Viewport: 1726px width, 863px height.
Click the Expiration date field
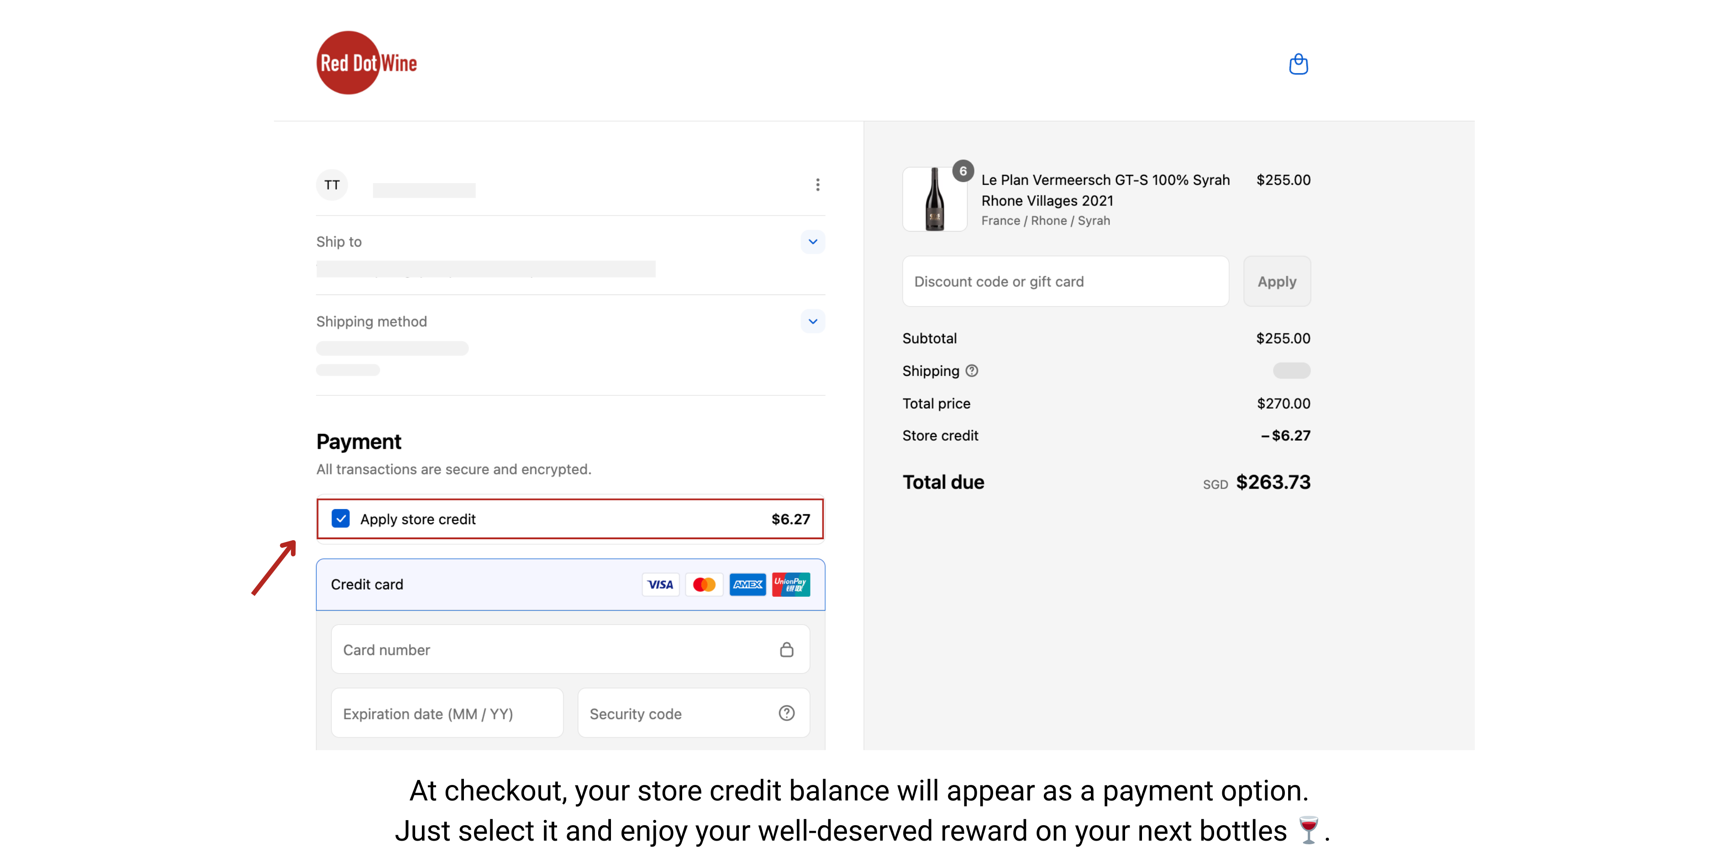(446, 714)
